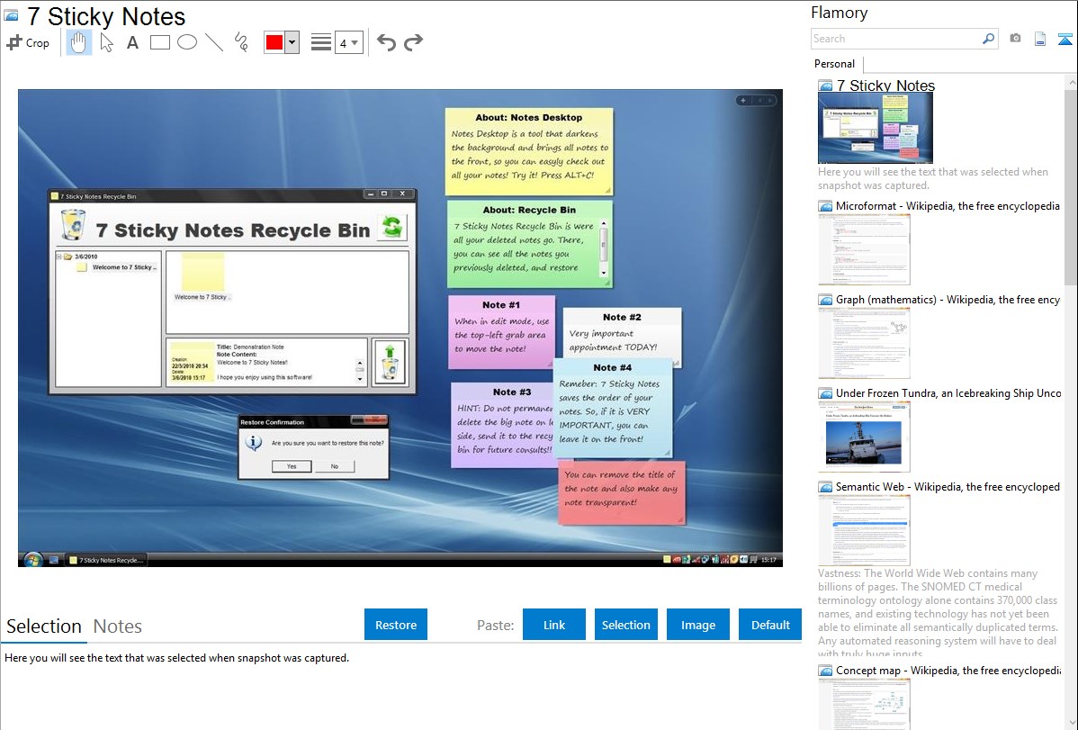Click the line thickness icon
Screen dimensions: 1078x730
point(320,42)
